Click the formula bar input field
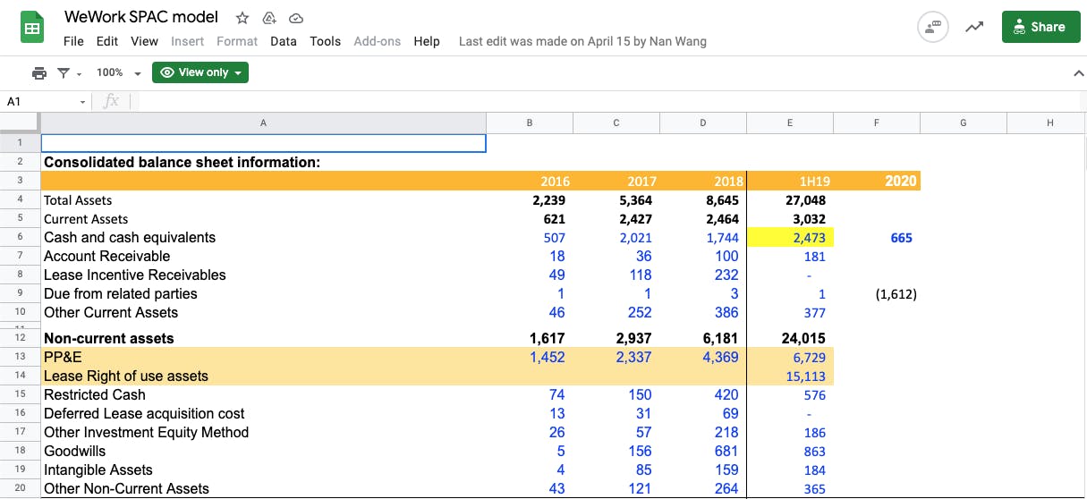The height and width of the screenshot is (499, 1087). (x=608, y=102)
